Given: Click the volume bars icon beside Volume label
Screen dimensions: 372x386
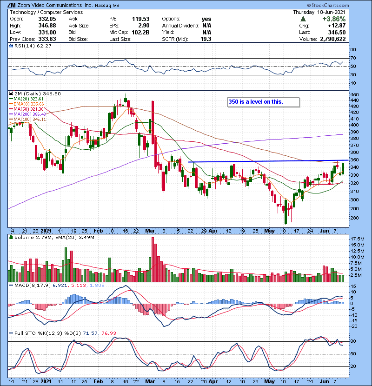Looking at the screenshot, I should coord(11,237).
